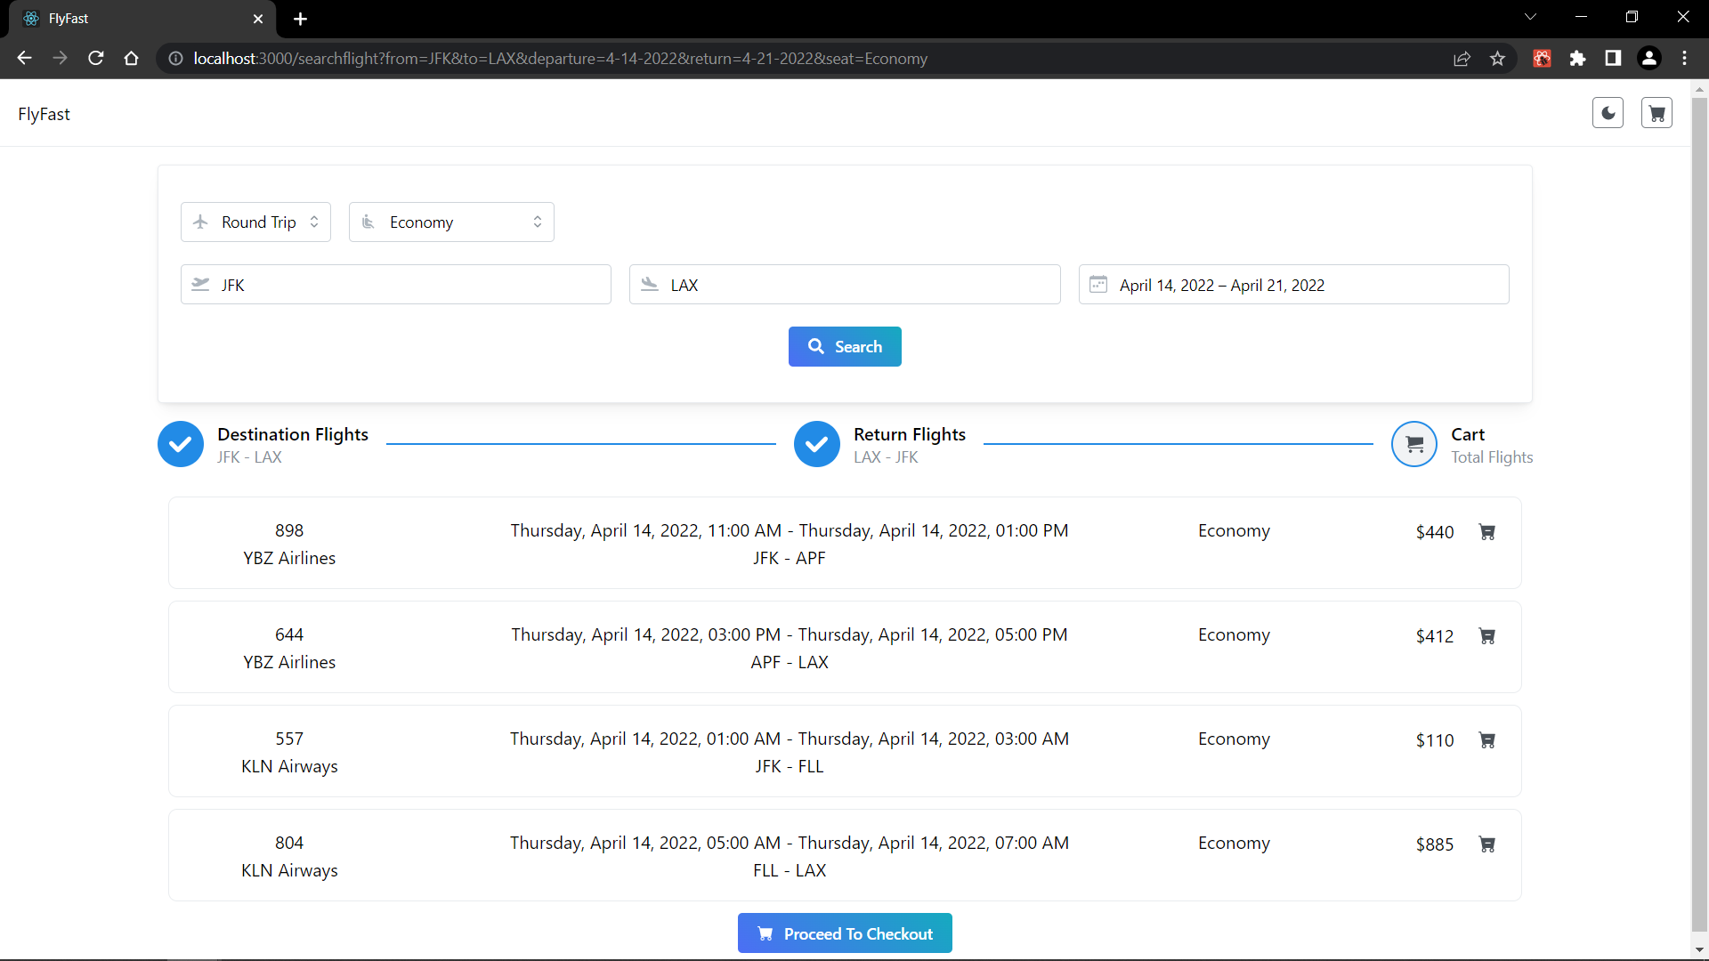Open the Economy seat class dropdown
The width and height of the screenshot is (1709, 961).
click(x=451, y=222)
